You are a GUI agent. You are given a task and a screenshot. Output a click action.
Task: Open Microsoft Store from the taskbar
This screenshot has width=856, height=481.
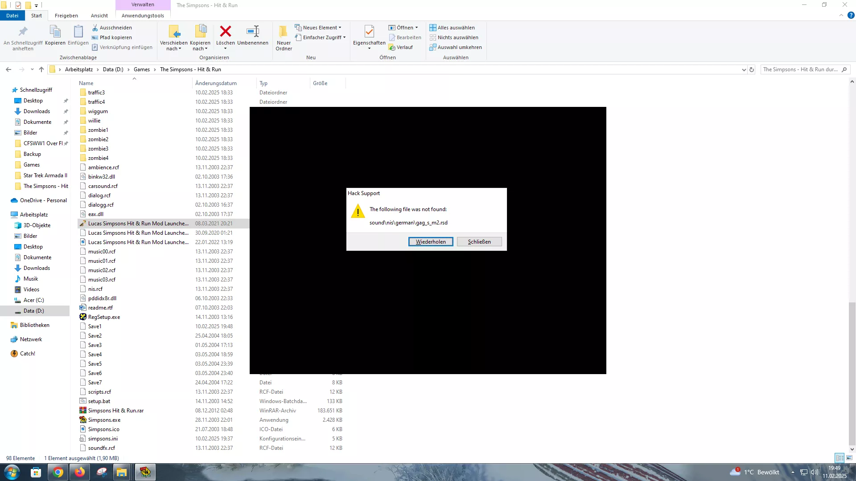[36, 472]
